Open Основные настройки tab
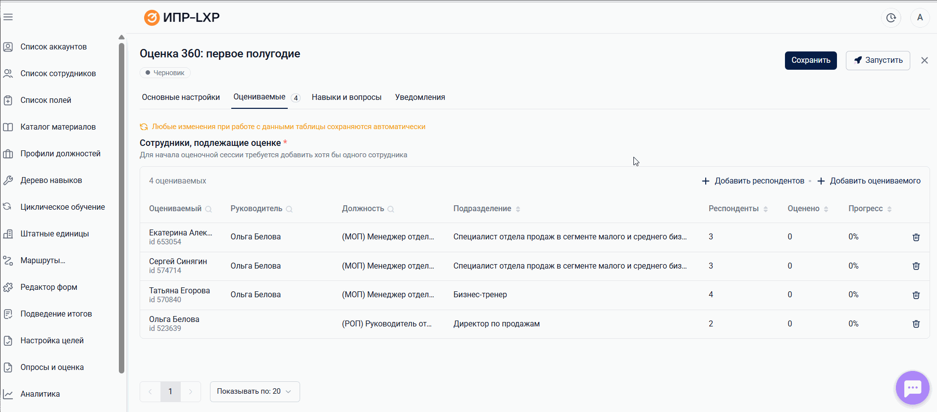Image resolution: width=937 pixels, height=412 pixels. (x=181, y=97)
